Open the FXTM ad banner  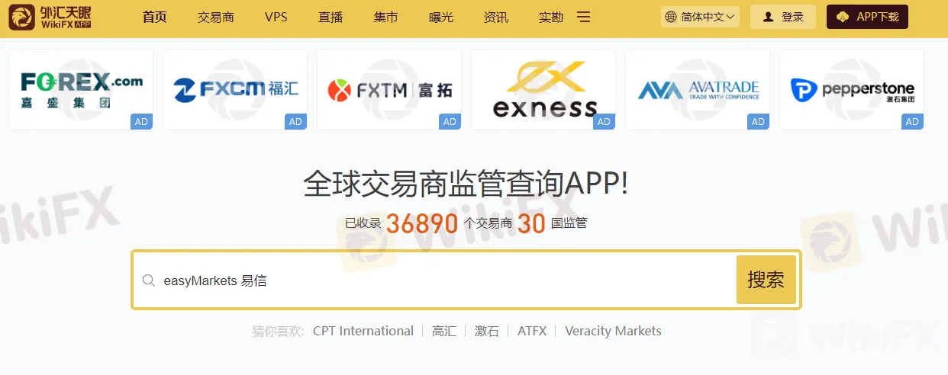(x=389, y=89)
